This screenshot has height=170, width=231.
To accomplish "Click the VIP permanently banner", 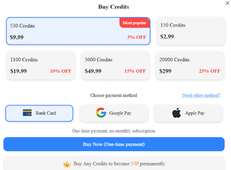I will click(x=114, y=163).
